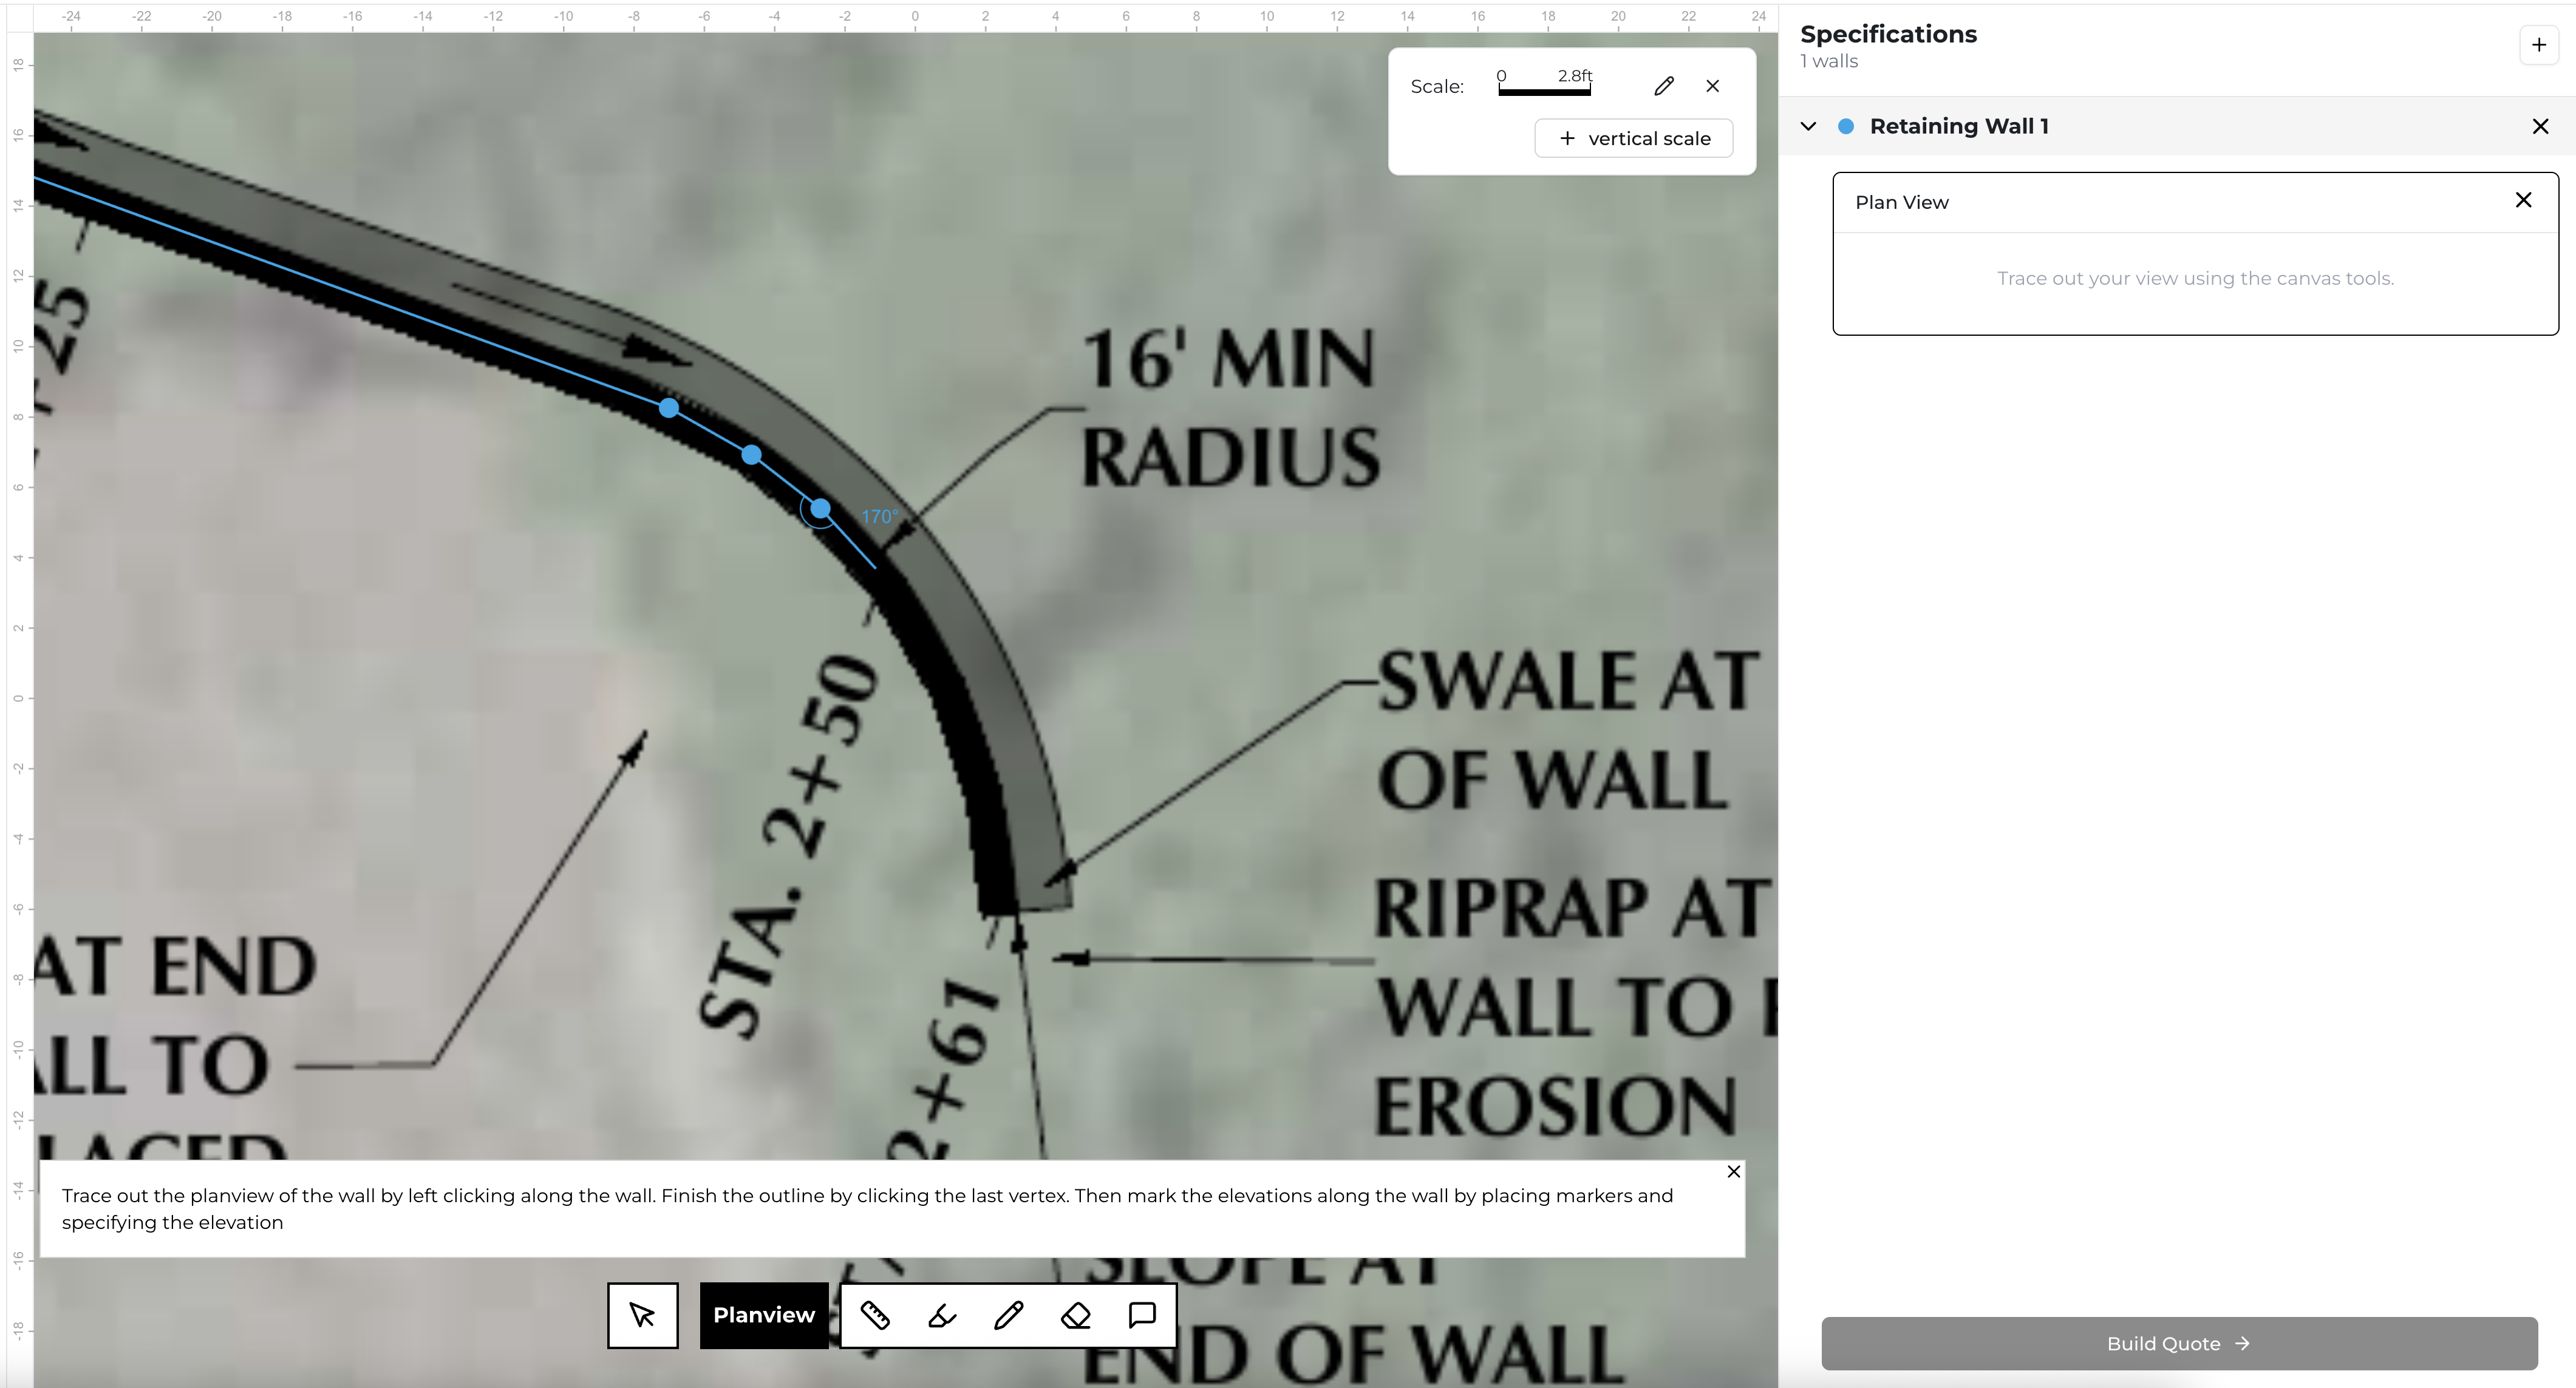Click the last vertex near 170° angle

[820, 509]
